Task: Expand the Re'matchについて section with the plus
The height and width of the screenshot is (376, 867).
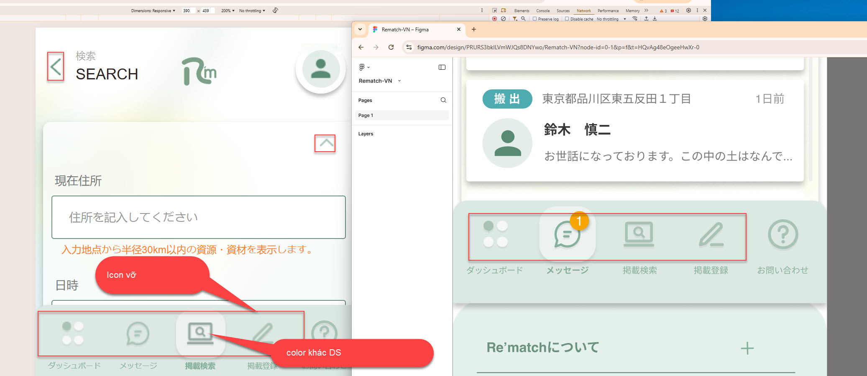Action: 747,348
